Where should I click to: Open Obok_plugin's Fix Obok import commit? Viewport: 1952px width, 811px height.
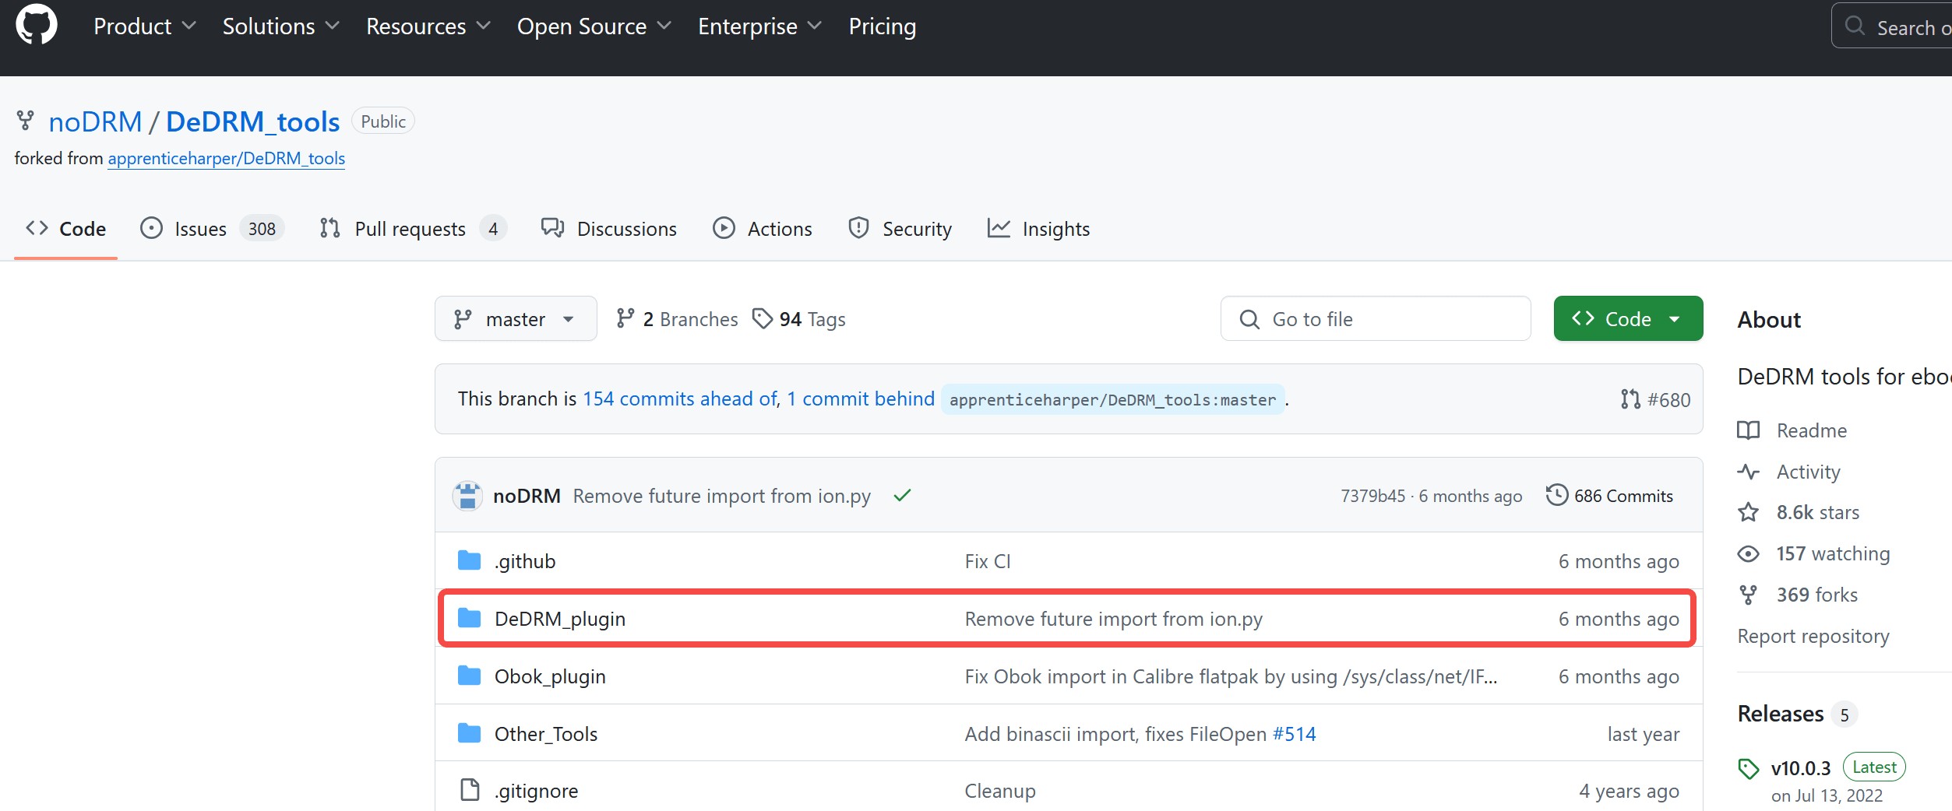point(1231,676)
